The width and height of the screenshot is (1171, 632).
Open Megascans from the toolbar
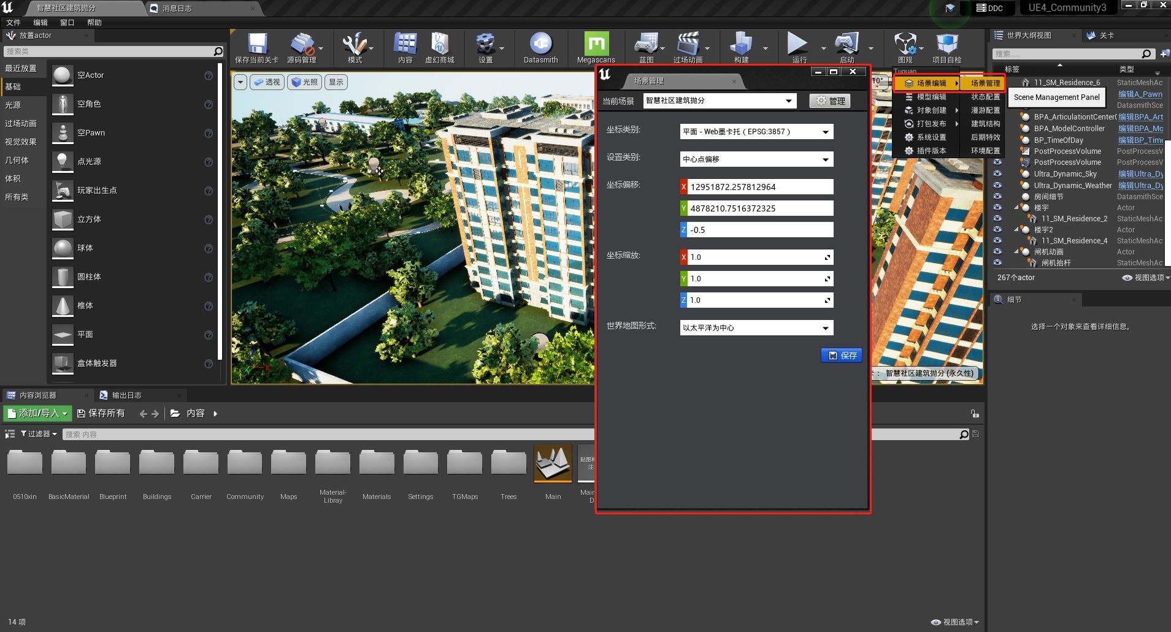(x=596, y=44)
